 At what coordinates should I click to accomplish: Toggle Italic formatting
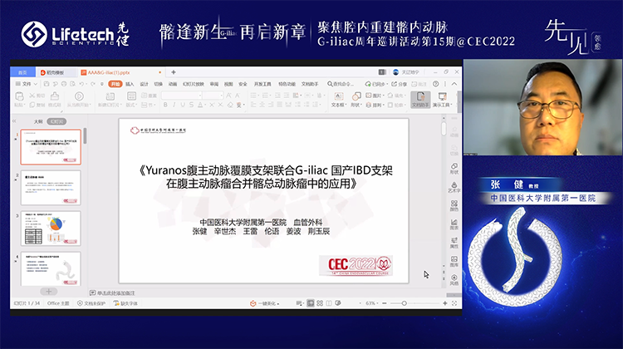174,105
